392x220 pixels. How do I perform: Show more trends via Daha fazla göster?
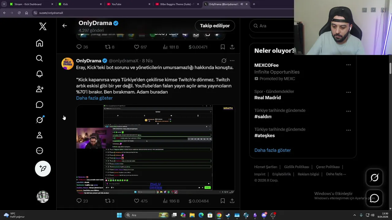pos(273,150)
